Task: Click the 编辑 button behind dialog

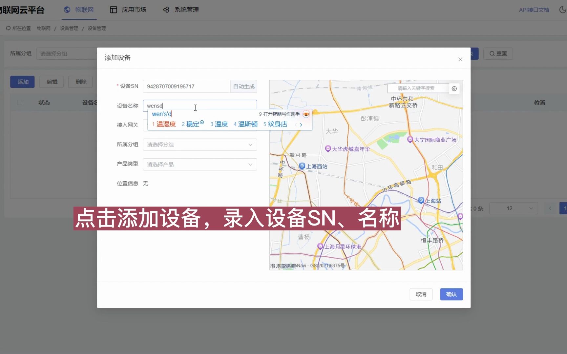Action: [52, 82]
